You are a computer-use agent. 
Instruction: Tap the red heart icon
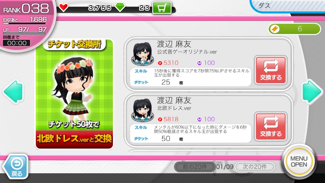click(63, 7)
